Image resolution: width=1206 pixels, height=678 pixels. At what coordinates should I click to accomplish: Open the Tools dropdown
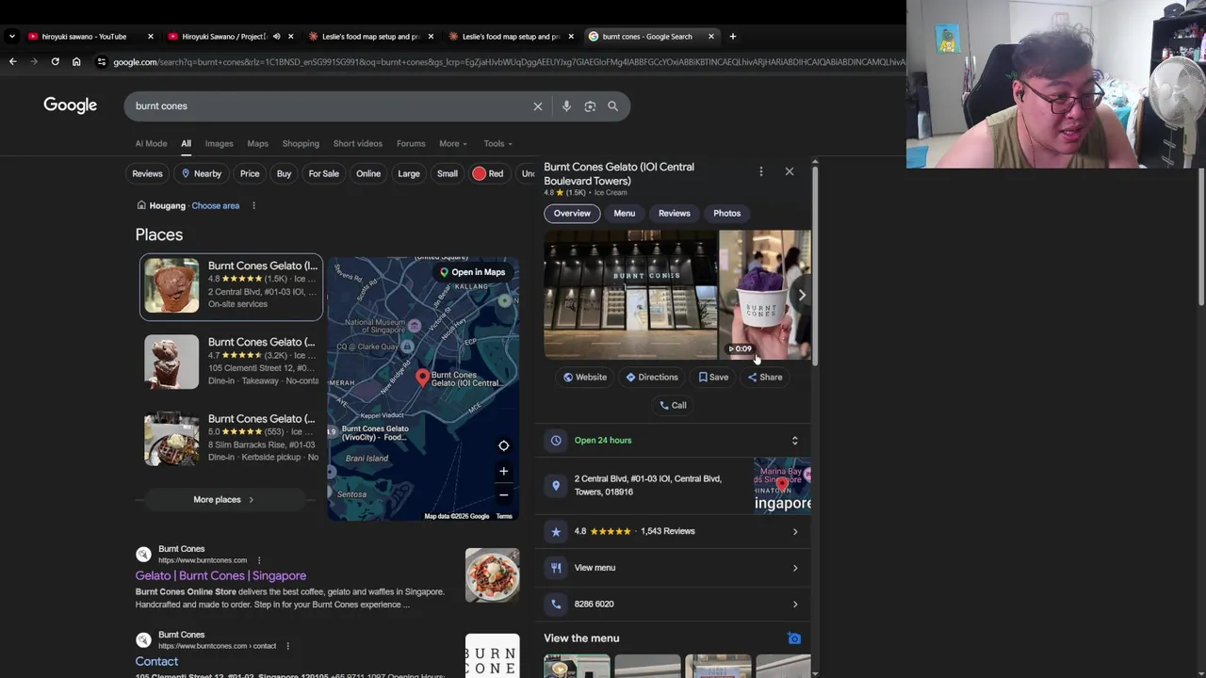[497, 144]
